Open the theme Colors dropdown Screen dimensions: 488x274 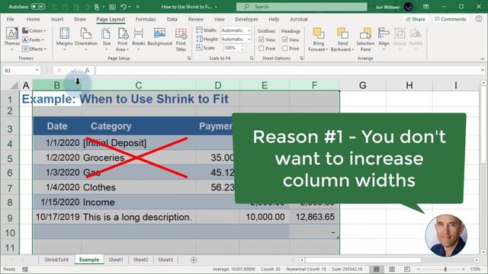pos(34,30)
